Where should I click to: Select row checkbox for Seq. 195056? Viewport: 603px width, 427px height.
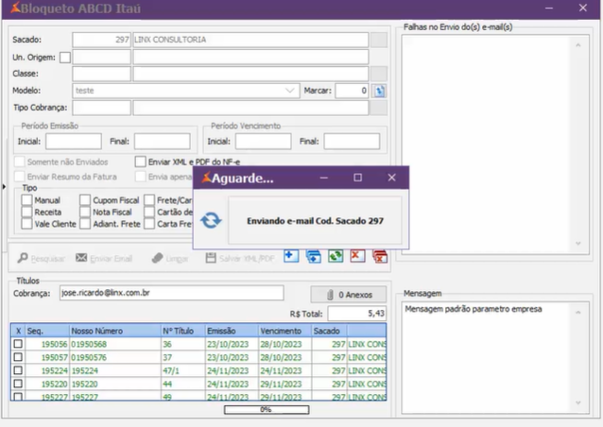(18, 344)
